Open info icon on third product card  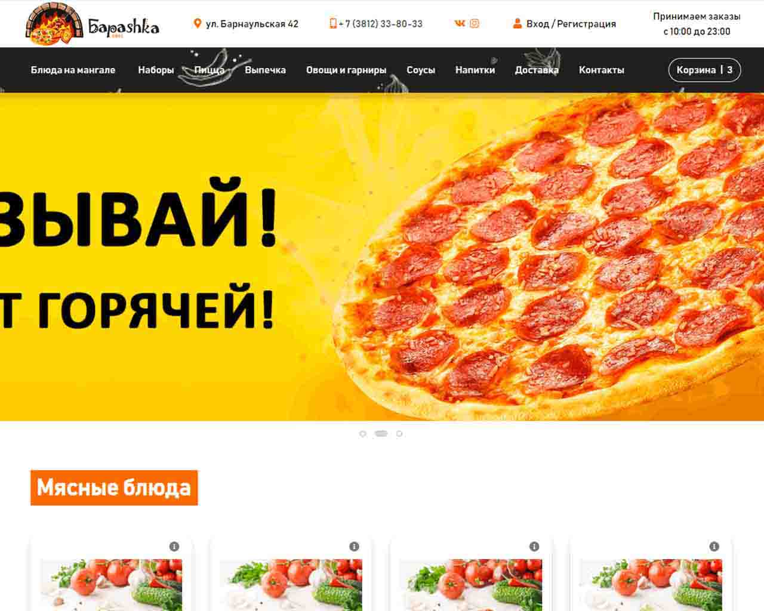click(x=534, y=547)
